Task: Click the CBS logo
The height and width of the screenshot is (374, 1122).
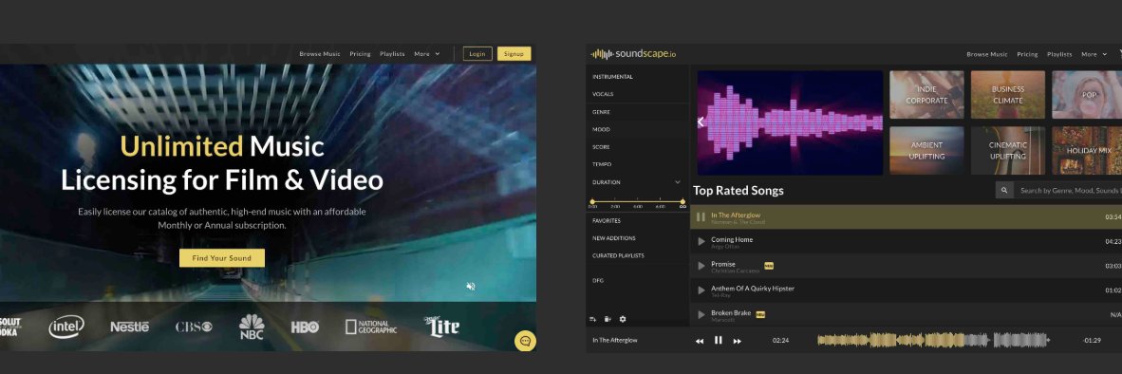Action: pos(194,327)
